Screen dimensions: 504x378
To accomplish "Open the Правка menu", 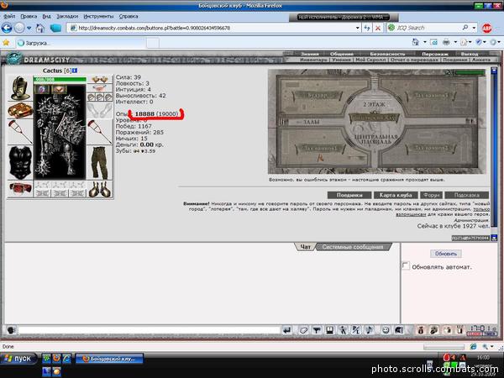I will pyautogui.click(x=29, y=16).
